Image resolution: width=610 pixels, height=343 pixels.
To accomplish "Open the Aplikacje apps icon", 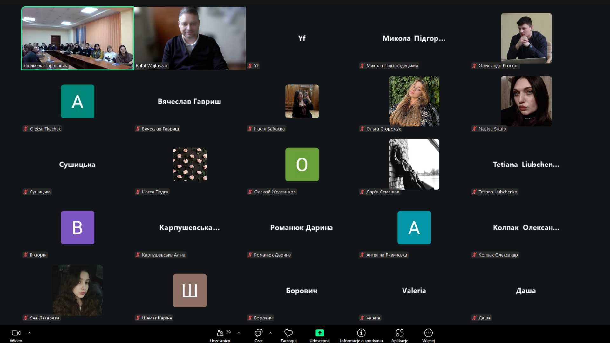I will coord(400,333).
